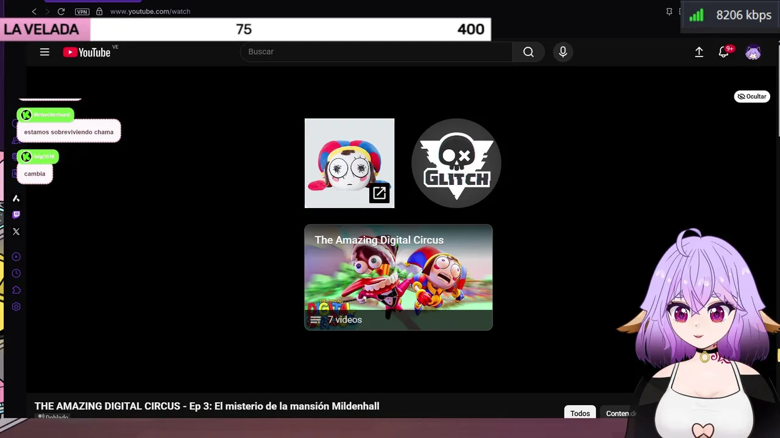Click the open-in-new icon on Pomni thumbnail
Screen dimensions: 780x438
click(379, 193)
